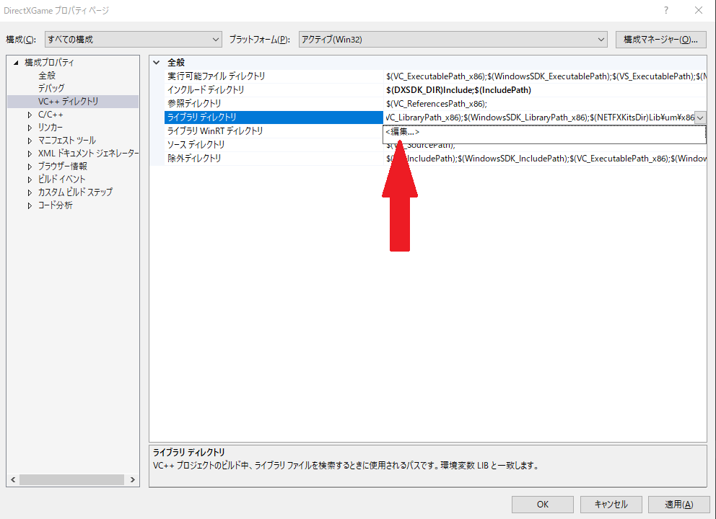Open the カスタム ビルド ステップ category
Screen dimensions: 716x519
click(75, 192)
